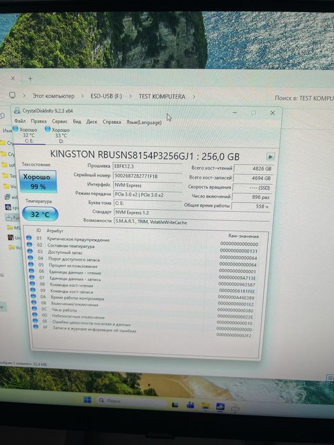Click the Explorer search box Поиск в: TEST
The height and width of the screenshot is (445, 334).
coord(304,98)
